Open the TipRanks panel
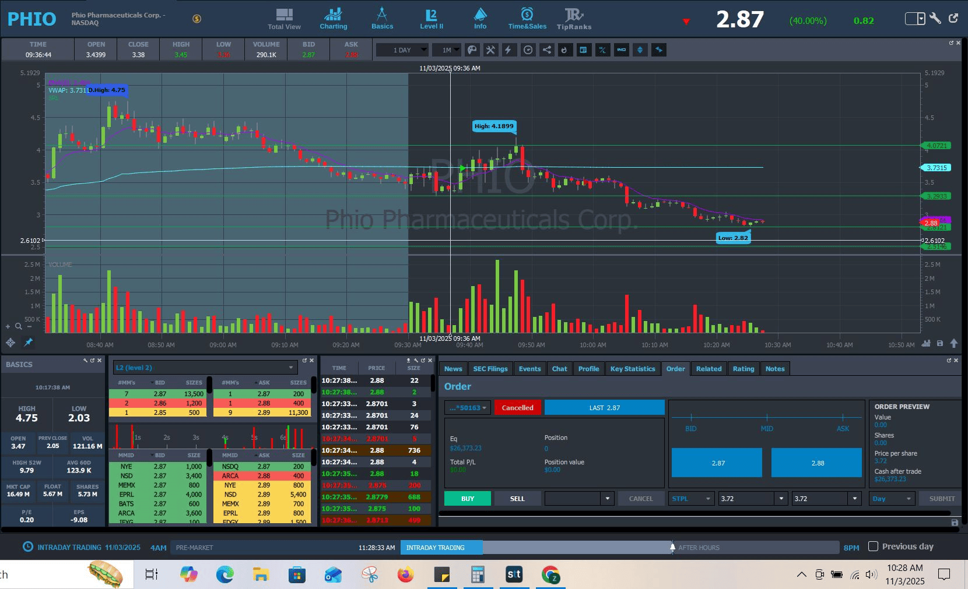968x589 pixels. pyautogui.click(x=574, y=19)
